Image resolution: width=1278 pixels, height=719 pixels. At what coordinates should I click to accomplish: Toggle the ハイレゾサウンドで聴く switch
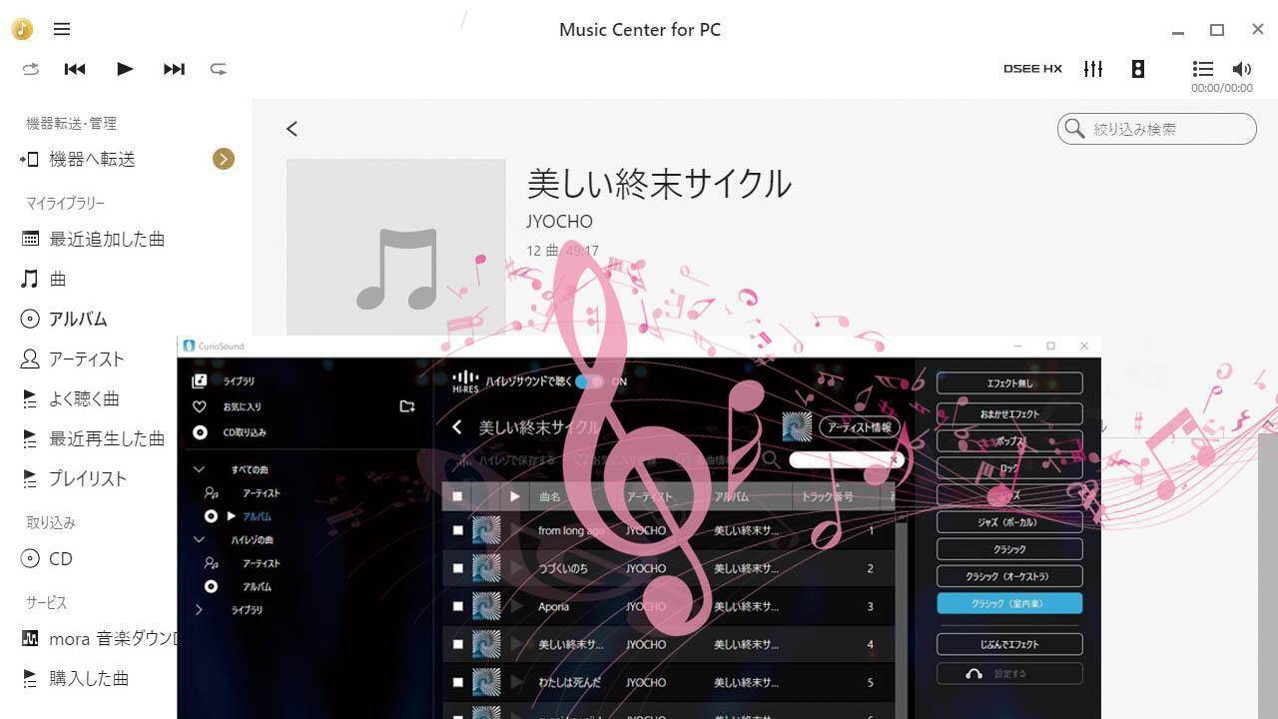[x=589, y=381]
